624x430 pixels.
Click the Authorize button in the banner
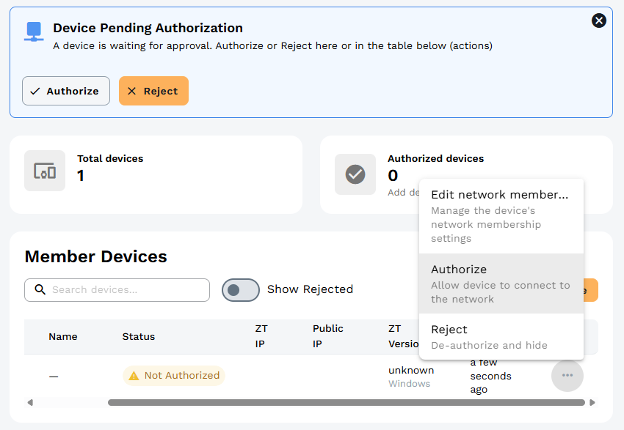coord(65,91)
